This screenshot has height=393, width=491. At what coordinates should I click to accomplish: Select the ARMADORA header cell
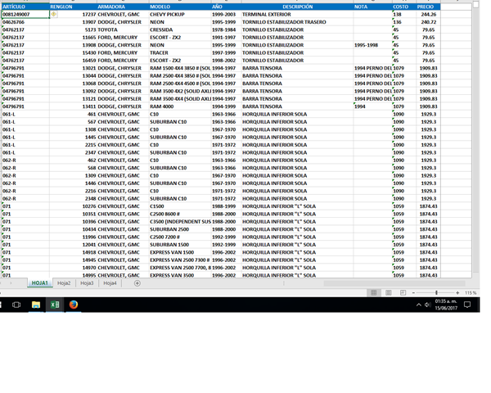(123, 7)
